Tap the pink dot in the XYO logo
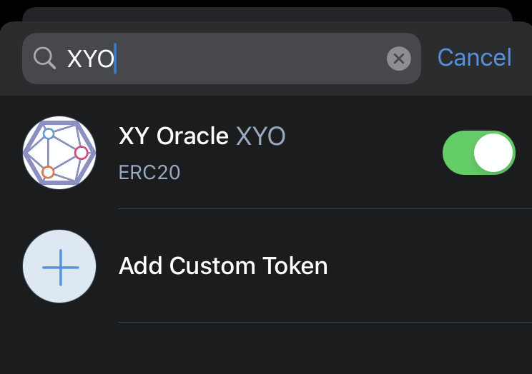Viewport: 532px width, 374px height. (81, 153)
